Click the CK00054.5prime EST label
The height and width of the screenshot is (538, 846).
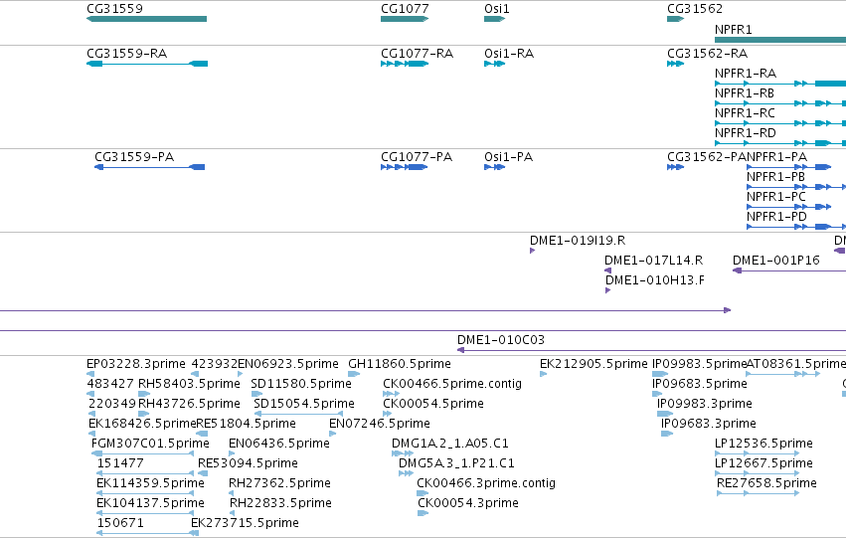[x=433, y=404]
